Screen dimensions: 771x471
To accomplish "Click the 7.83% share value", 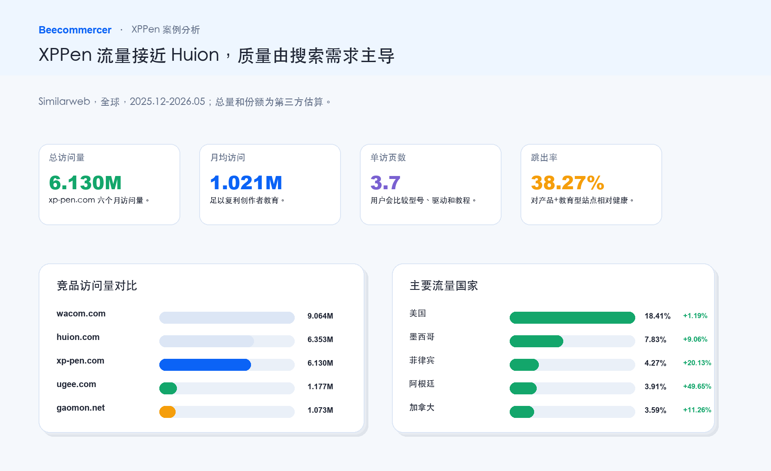I will [x=655, y=340].
